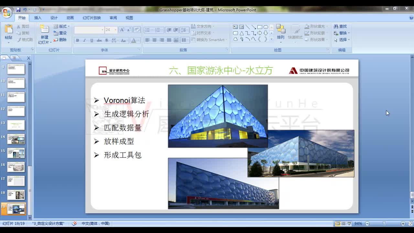The width and height of the screenshot is (414, 233).
Task: Select the down block arrow shape
Action: pos(266,33)
